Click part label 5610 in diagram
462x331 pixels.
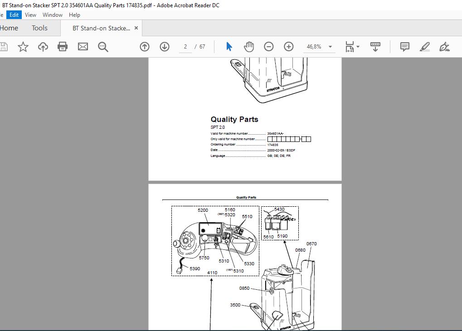[x=268, y=237]
